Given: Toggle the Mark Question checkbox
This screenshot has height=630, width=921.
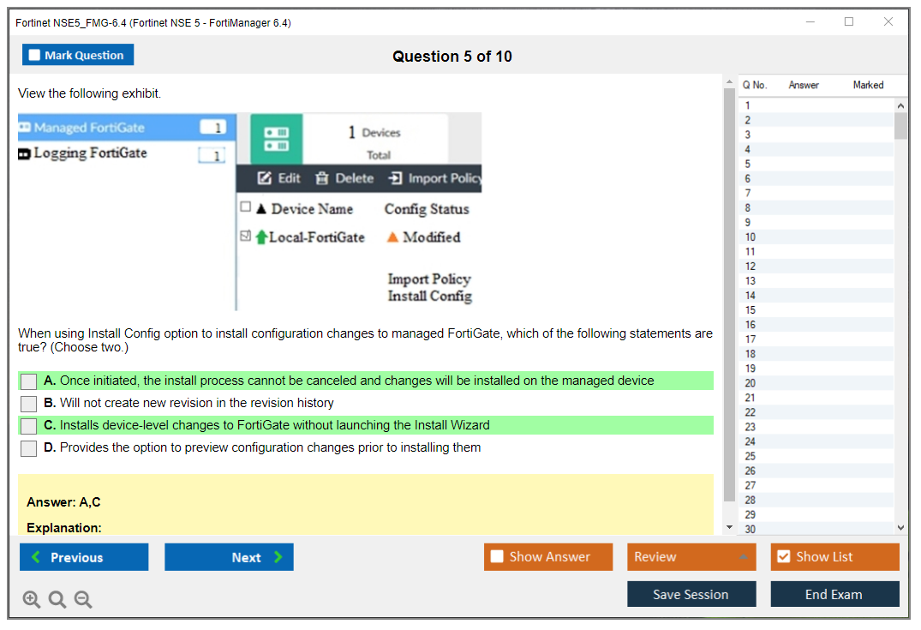Looking at the screenshot, I should click(35, 56).
